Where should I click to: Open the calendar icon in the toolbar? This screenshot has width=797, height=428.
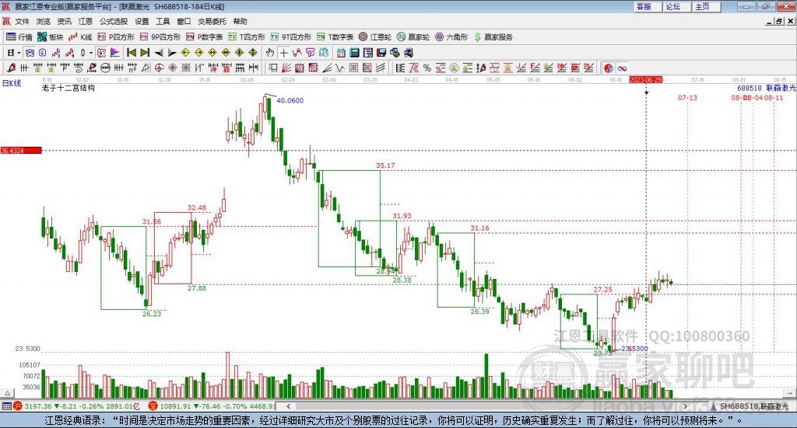[341, 53]
